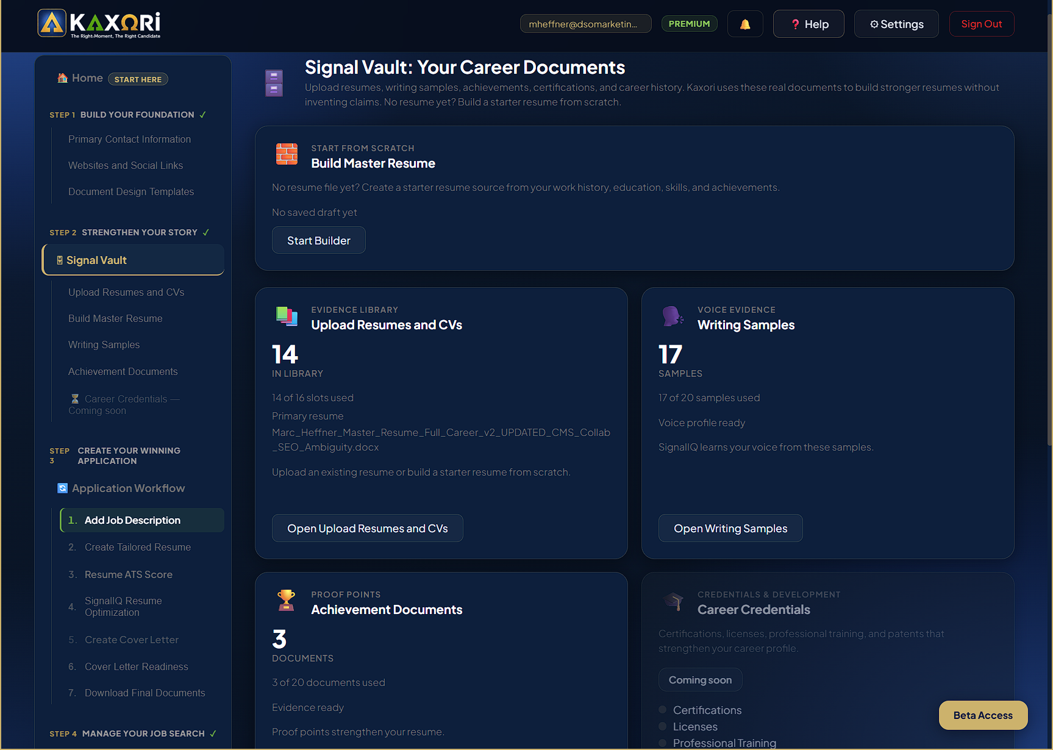Open Settings
Image resolution: width=1053 pixels, height=750 pixels.
[896, 24]
